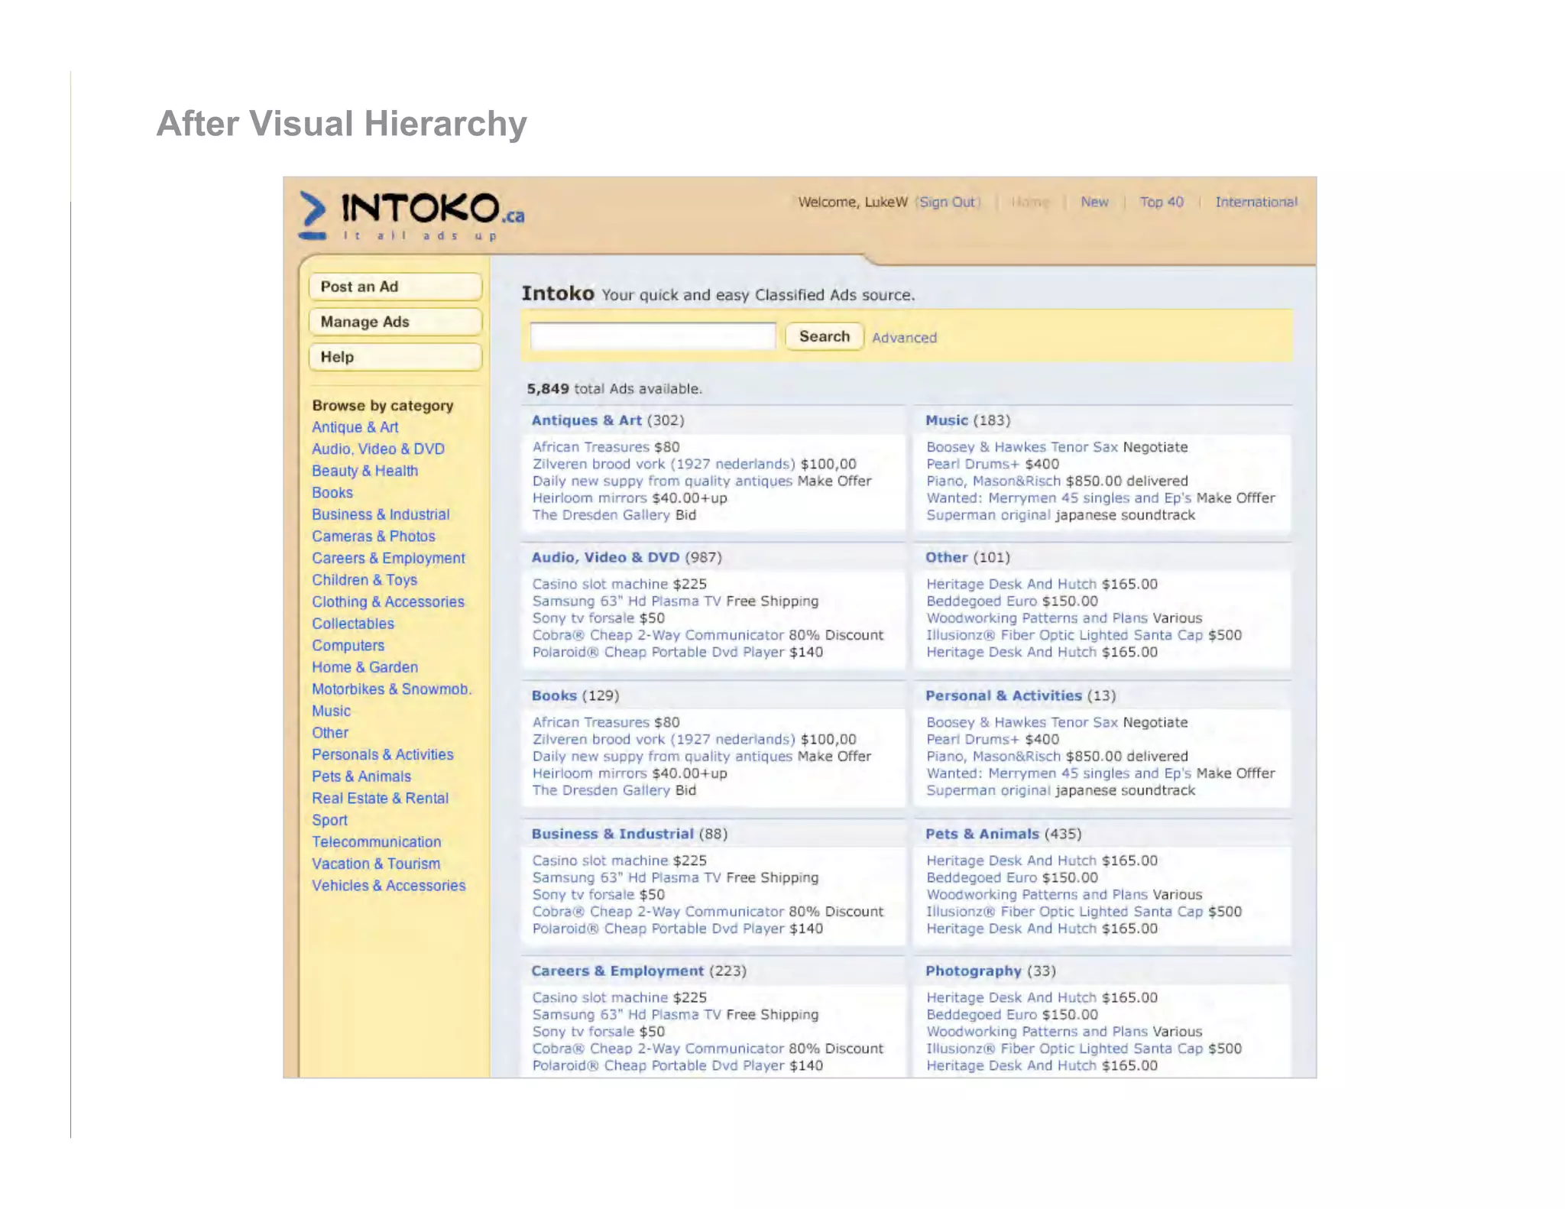The width and height of the screenshot is (1565, 1209).
Task: Open Pets & Animals (435) heading
Action: click(1003, 834)
